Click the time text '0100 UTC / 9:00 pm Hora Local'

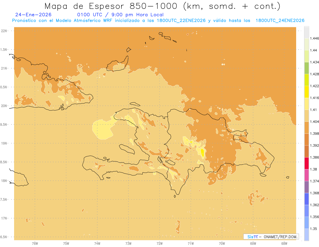tap(120, 15)
